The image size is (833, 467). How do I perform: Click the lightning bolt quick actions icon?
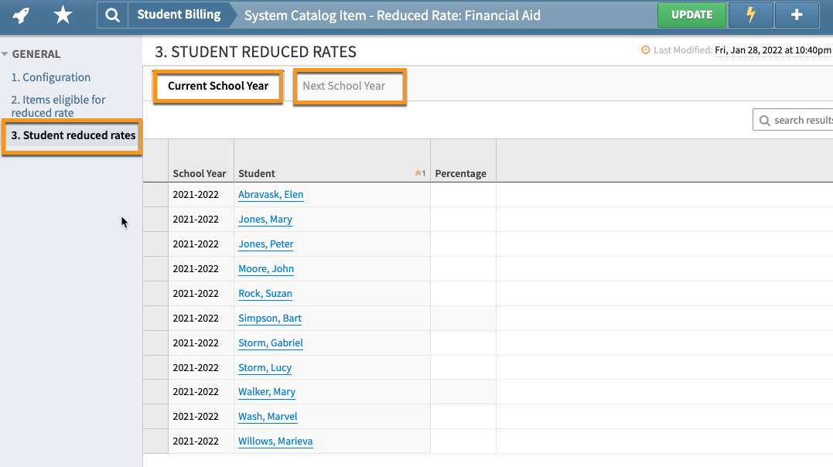tap(750, 15)
